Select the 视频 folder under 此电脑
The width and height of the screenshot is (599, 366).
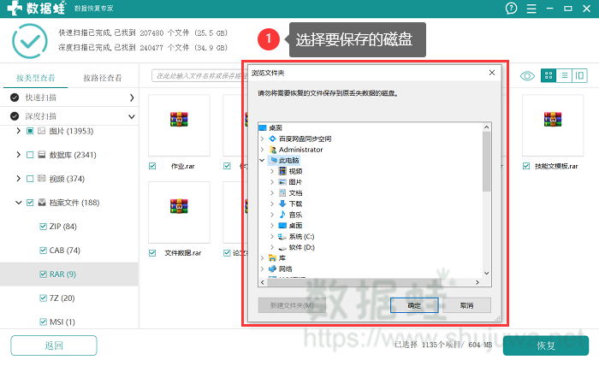click(295, 171)
